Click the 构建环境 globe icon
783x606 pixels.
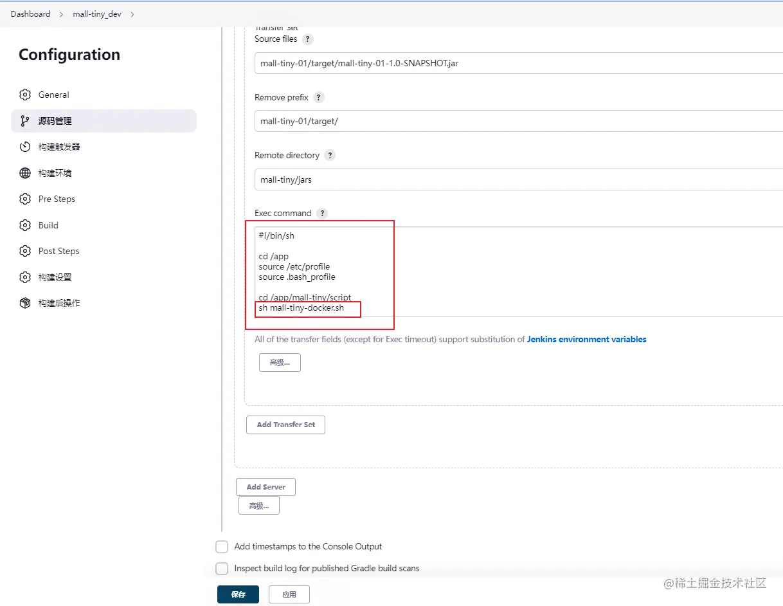point(25,173)
